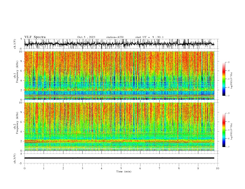Click time axis tick label "8"

tap(179, 168)
